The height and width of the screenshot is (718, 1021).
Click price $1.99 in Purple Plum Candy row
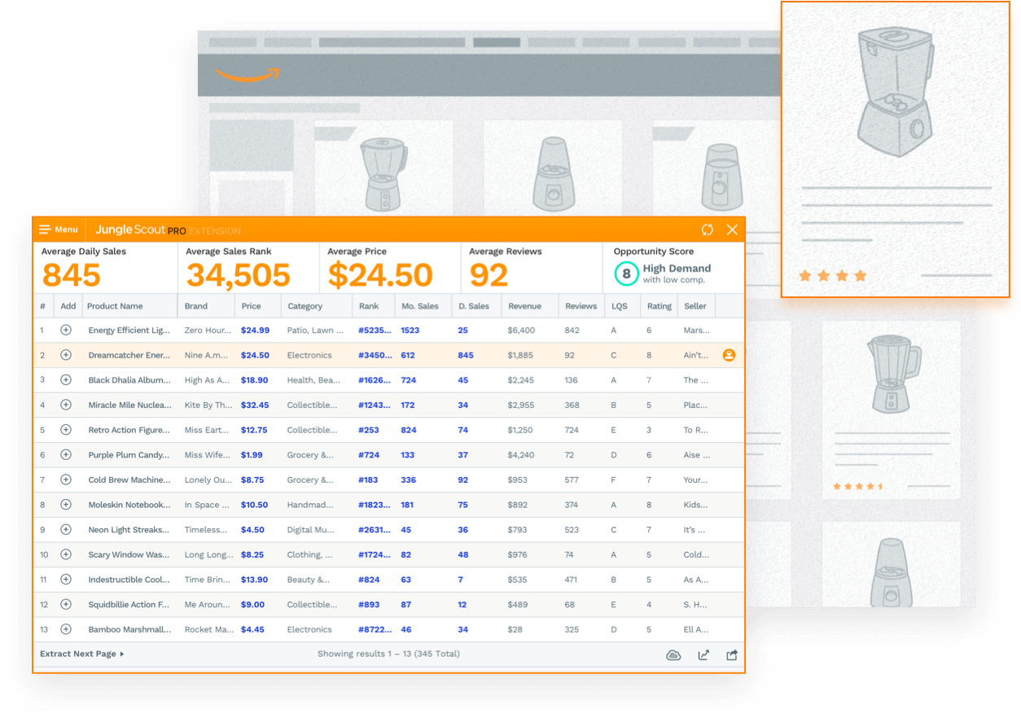[252, 455]
